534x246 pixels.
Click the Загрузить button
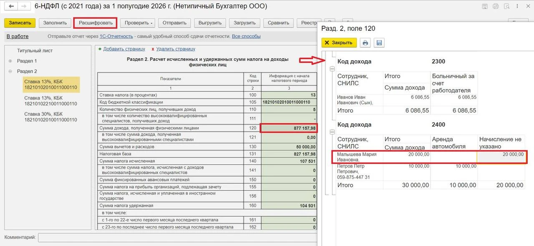tap(245, 23)
